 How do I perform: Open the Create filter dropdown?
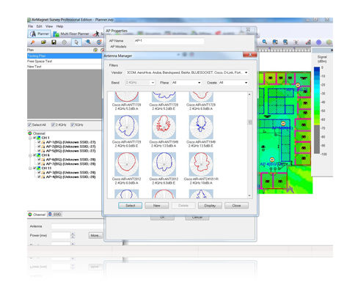pyautogui.click(x=233, y=83)
